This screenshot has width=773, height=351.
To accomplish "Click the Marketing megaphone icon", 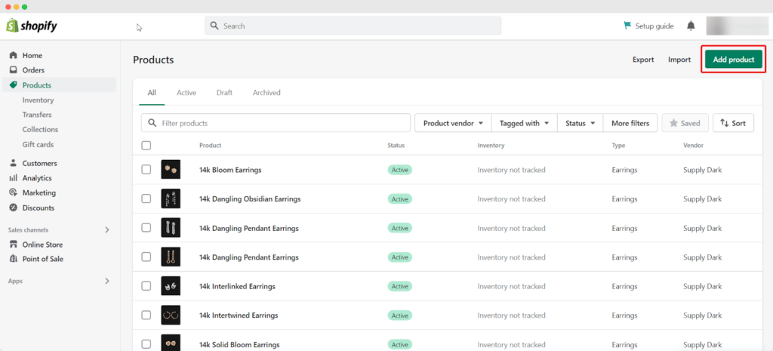I will [x=14, y=192].
